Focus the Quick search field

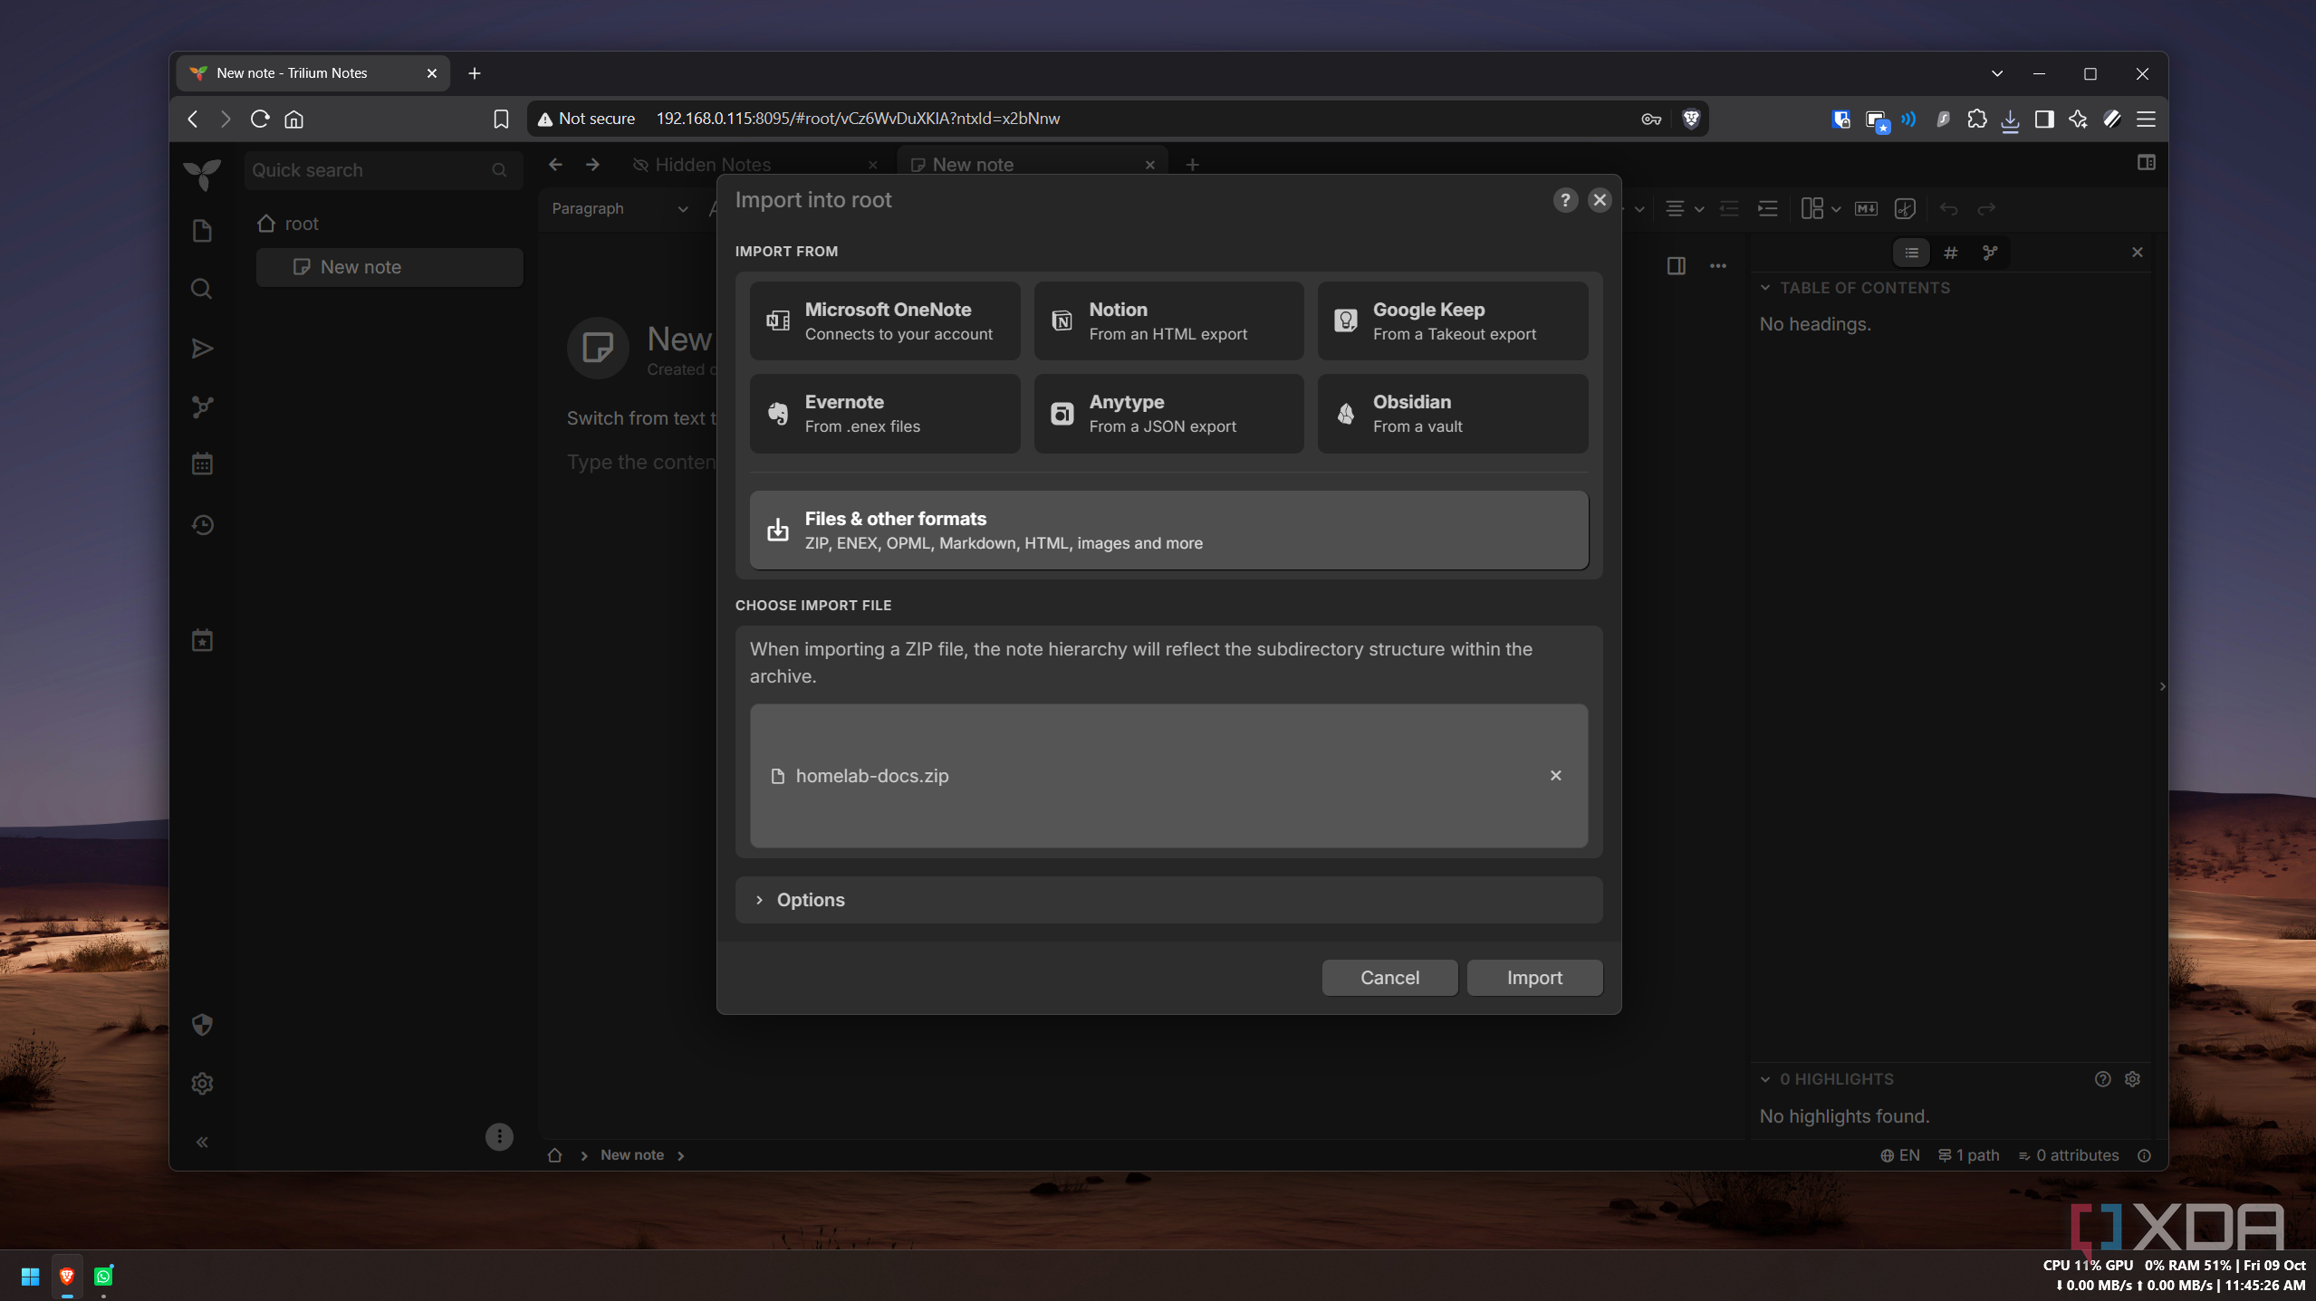click(x=382, y=170)
